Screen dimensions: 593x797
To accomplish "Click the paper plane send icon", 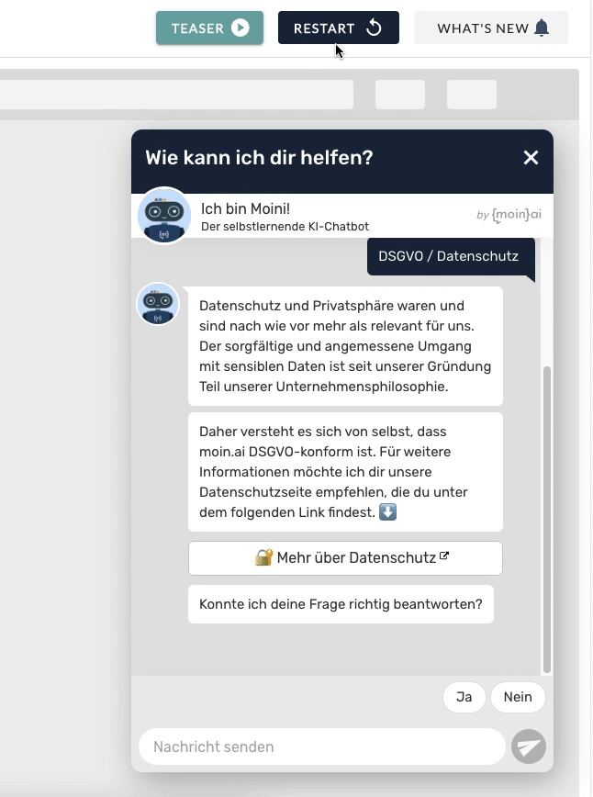I will click(529, 746).
